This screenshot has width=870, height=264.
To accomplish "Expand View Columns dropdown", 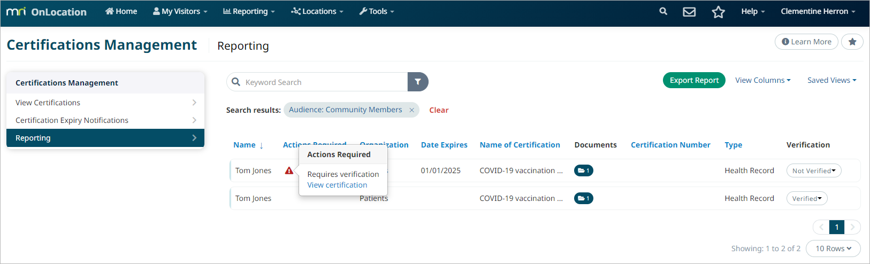I will click(x=763, y=80).
